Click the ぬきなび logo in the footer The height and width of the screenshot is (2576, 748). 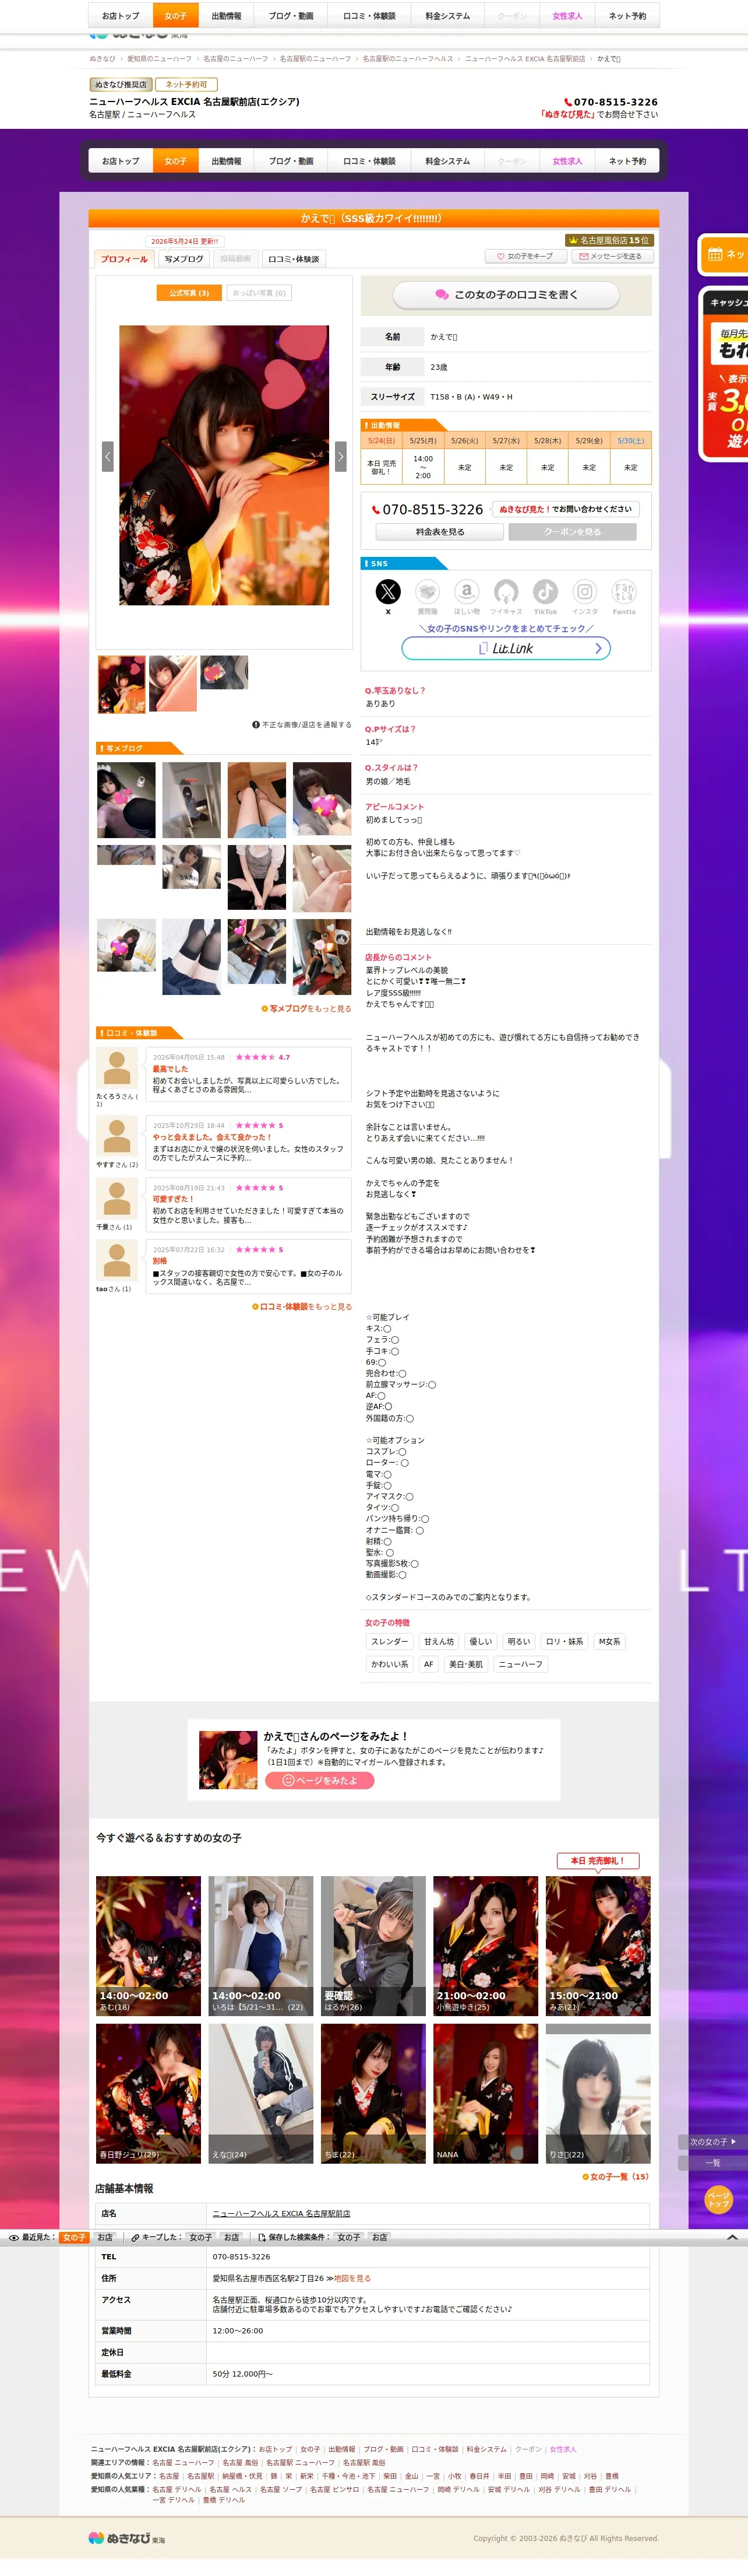pos(127,2538)
